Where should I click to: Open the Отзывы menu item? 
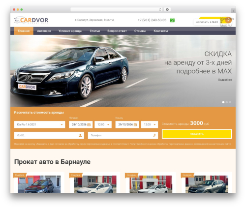click(140, 31)
